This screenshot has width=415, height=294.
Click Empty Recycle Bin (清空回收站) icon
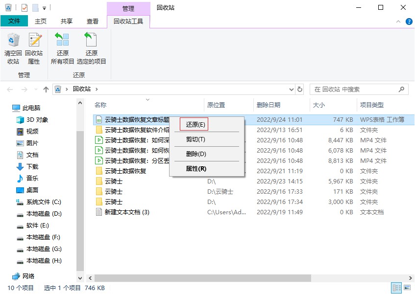[13, 48]
